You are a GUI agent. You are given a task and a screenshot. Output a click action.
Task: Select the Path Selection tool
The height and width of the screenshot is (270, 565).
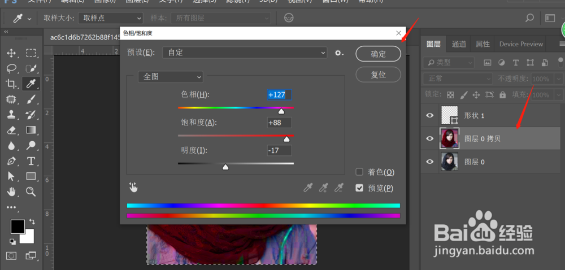tap(11, 176)
